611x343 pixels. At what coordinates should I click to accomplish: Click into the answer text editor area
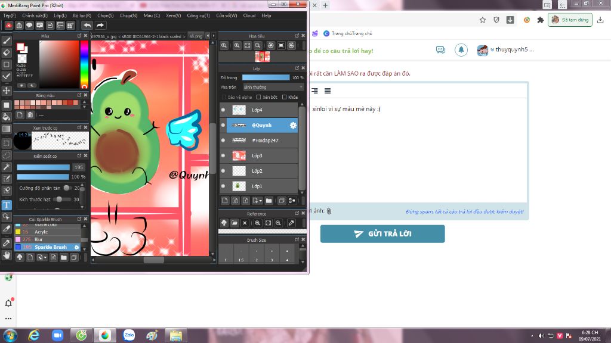point(419,149)
